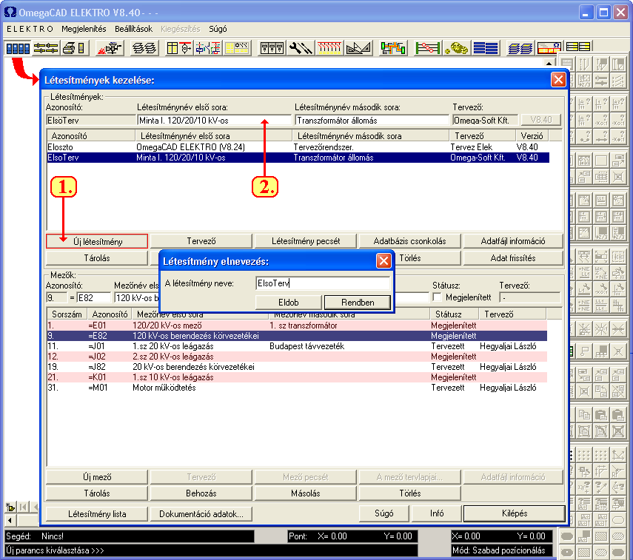Click the yellow sliders settings toolbar icon

(46, 48)
